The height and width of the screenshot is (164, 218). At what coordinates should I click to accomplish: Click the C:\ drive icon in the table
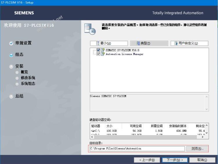coord(93,131)
